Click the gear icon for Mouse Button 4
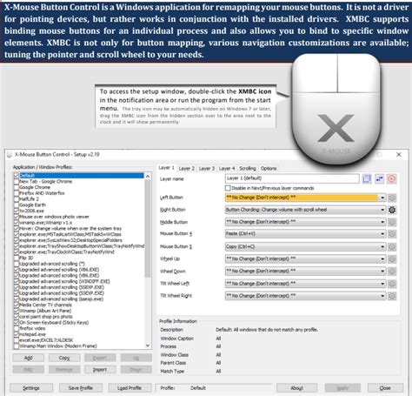Viewport: 412px width, 396px height. [392, 234]
